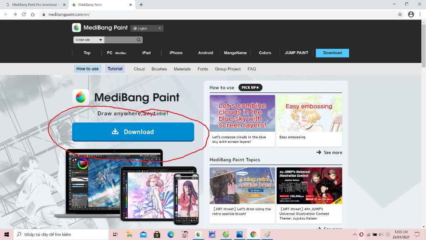Click the Task View taskbar icon

coord(115,234)
